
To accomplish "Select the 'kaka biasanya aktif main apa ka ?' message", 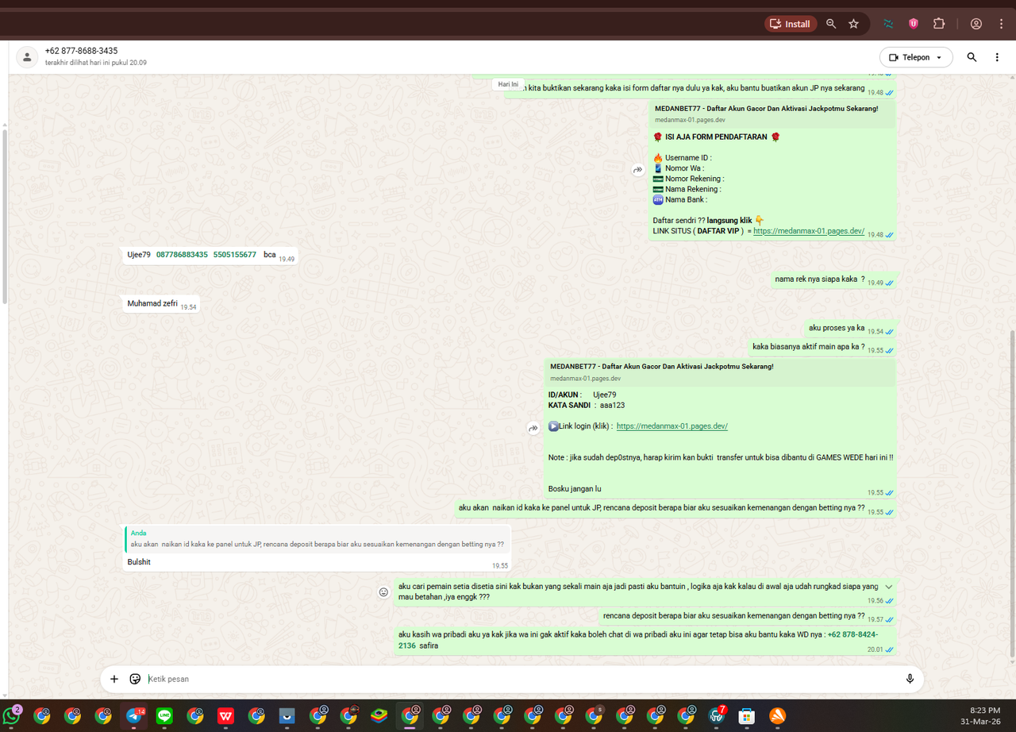I will point(808,347).
